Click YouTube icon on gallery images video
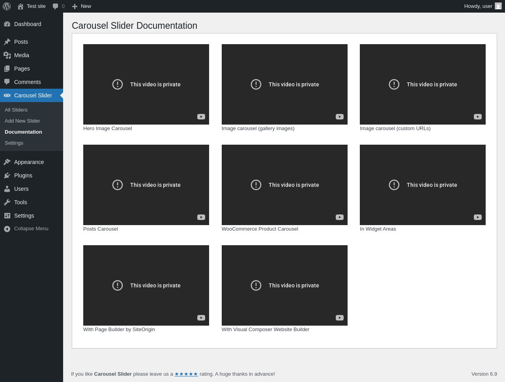The width and height of the screenshot is (505, 382). pos(340,117)
